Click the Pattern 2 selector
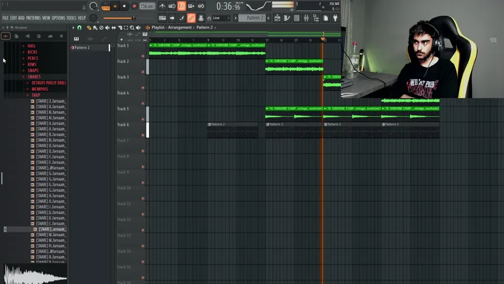This screenshot has width=504, height=284. click(252, 18)
